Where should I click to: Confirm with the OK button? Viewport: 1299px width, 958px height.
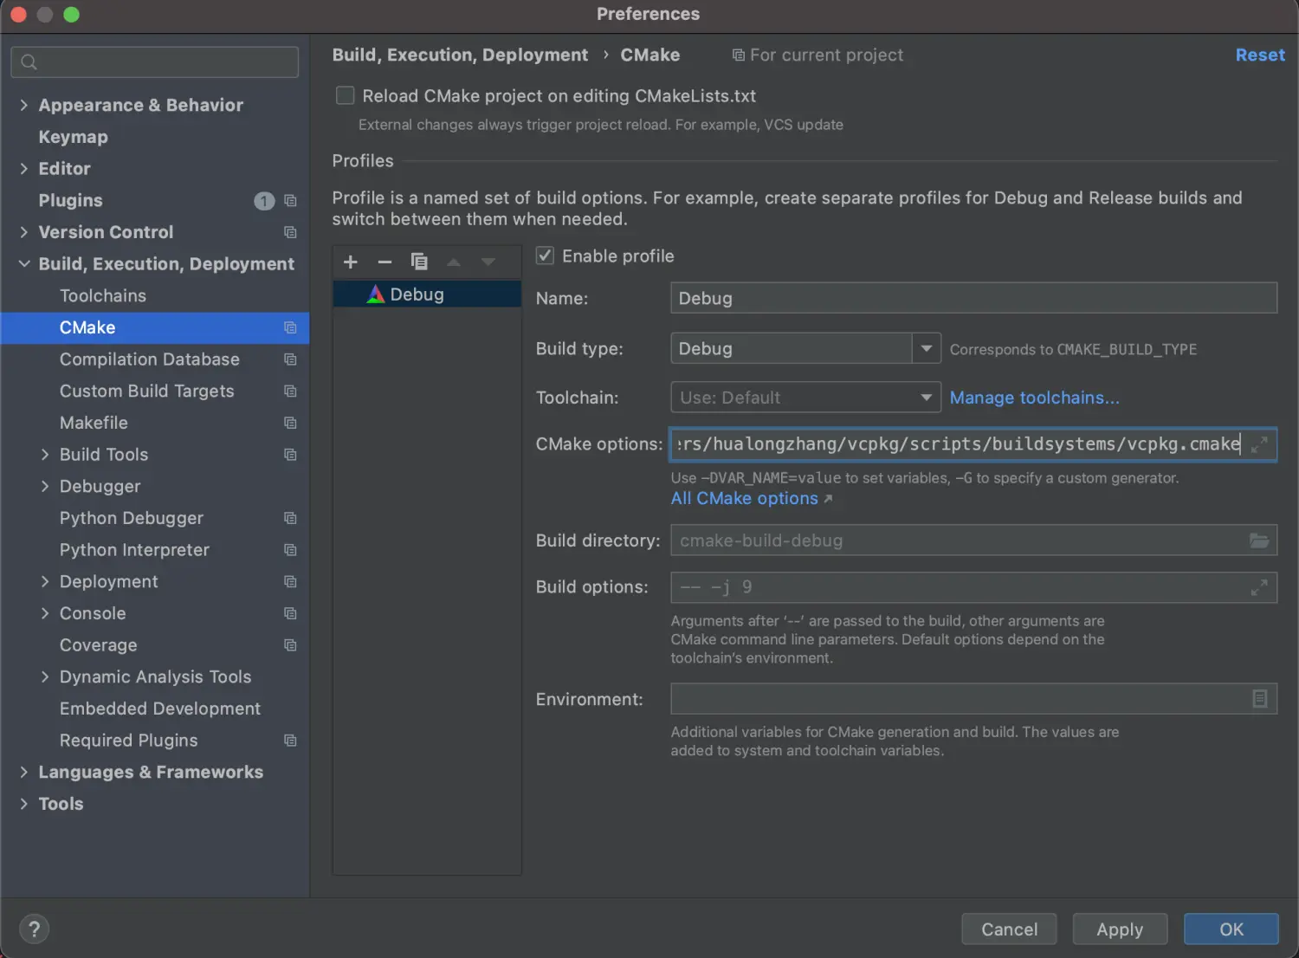point(1231,929)
